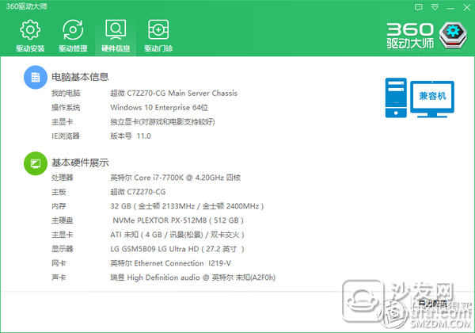Click the disk value 'NVMe PLEXTOR PX-512M8'
Image resolution: width=475 pixels, height=333 pixels.
point(160,220)
